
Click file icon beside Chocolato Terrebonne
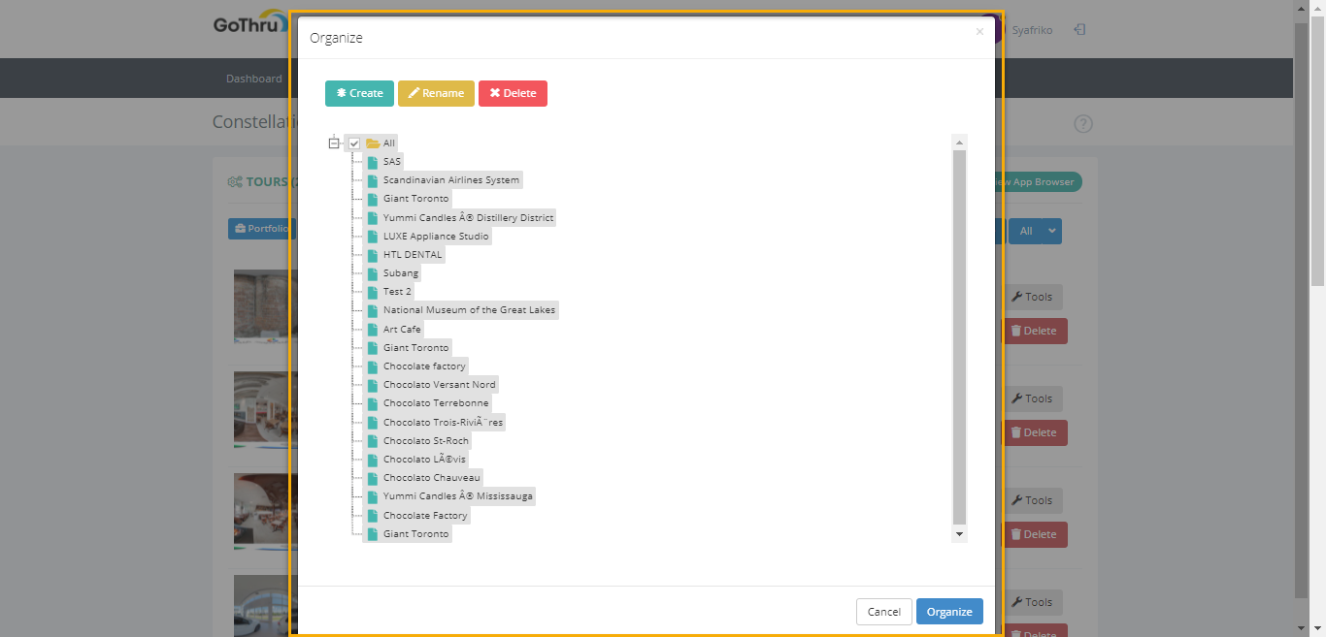373,403
